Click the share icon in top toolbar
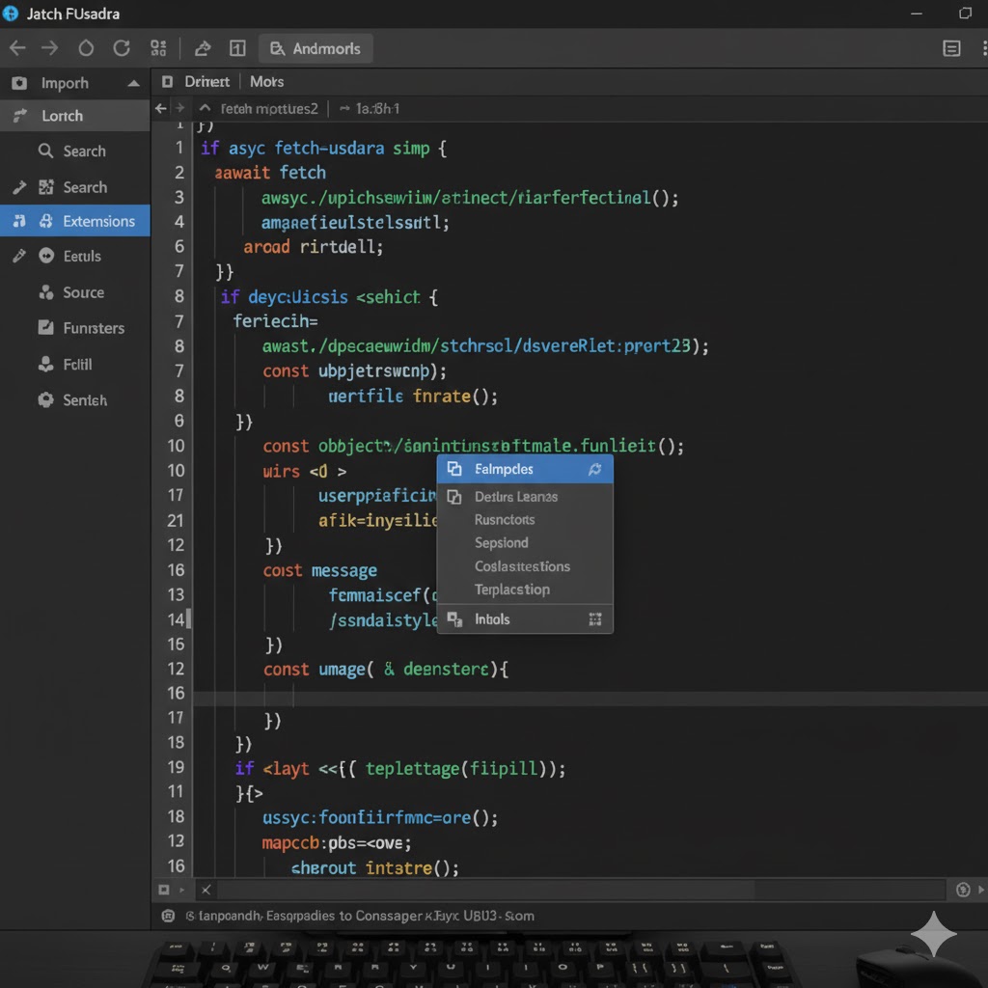Image resolution: width=988 pixels, height=988 pixels. click(203, 48)
